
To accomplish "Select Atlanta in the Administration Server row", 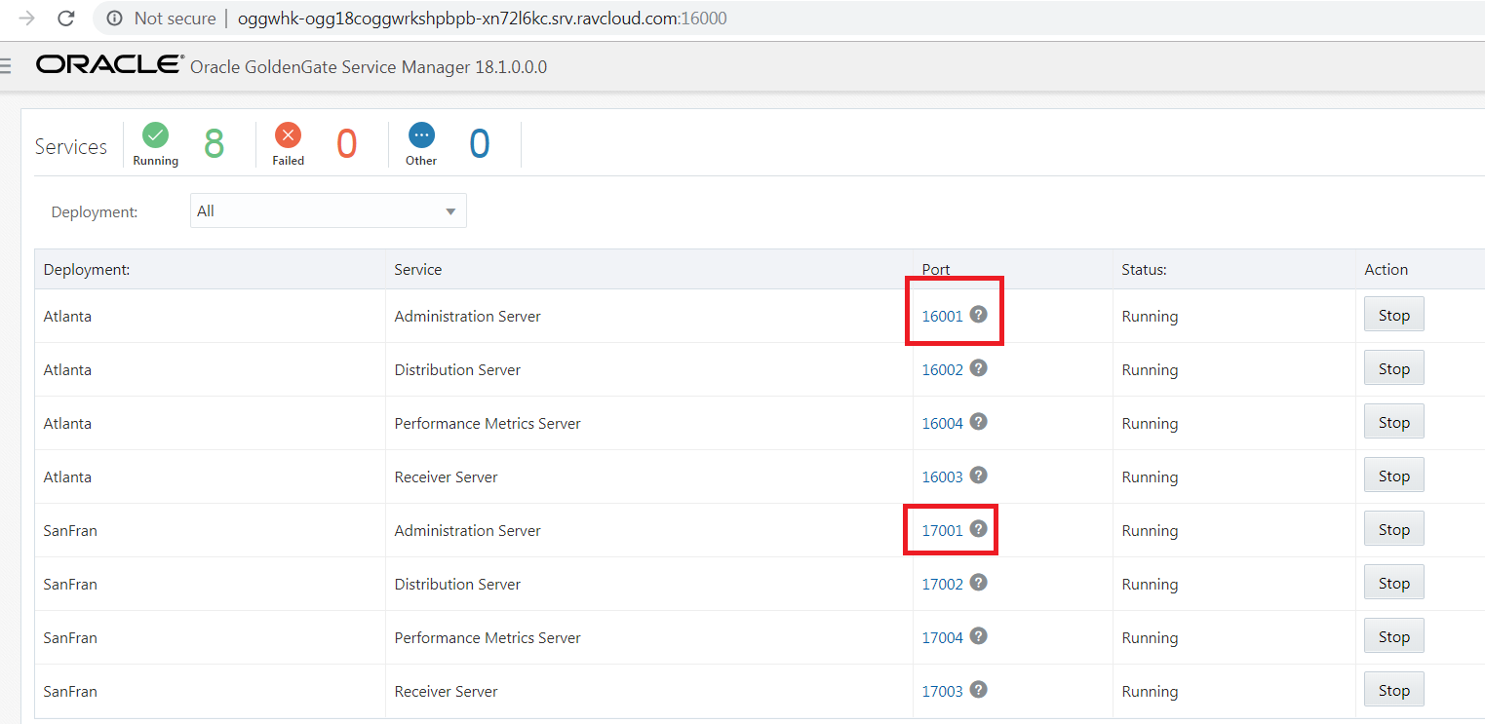I will point(67,317).
